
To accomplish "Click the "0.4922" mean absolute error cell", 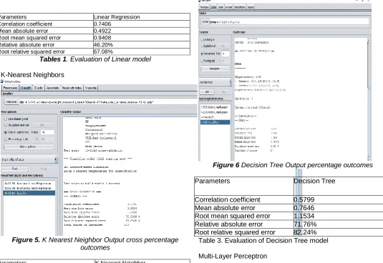I will [x=142, y=31].
